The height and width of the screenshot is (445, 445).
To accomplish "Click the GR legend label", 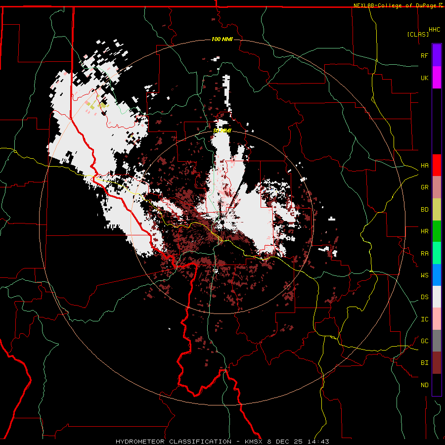I will click(x=424, y=187).
